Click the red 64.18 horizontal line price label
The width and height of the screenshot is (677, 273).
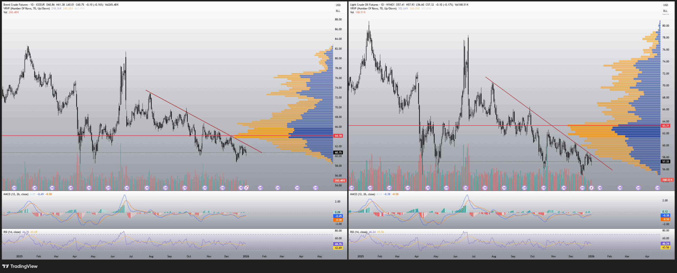coord(338,136)
